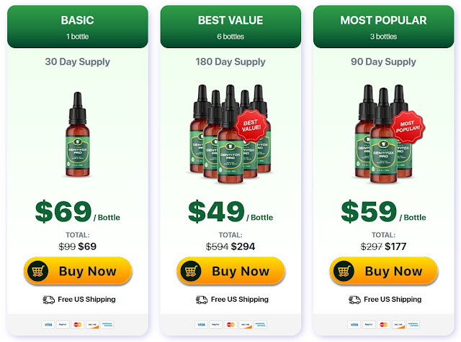Click the shipping truck icon under Most Popular plan
This screenshot has width=461, height=342.
pyautogui.click(x=354, y=300)
